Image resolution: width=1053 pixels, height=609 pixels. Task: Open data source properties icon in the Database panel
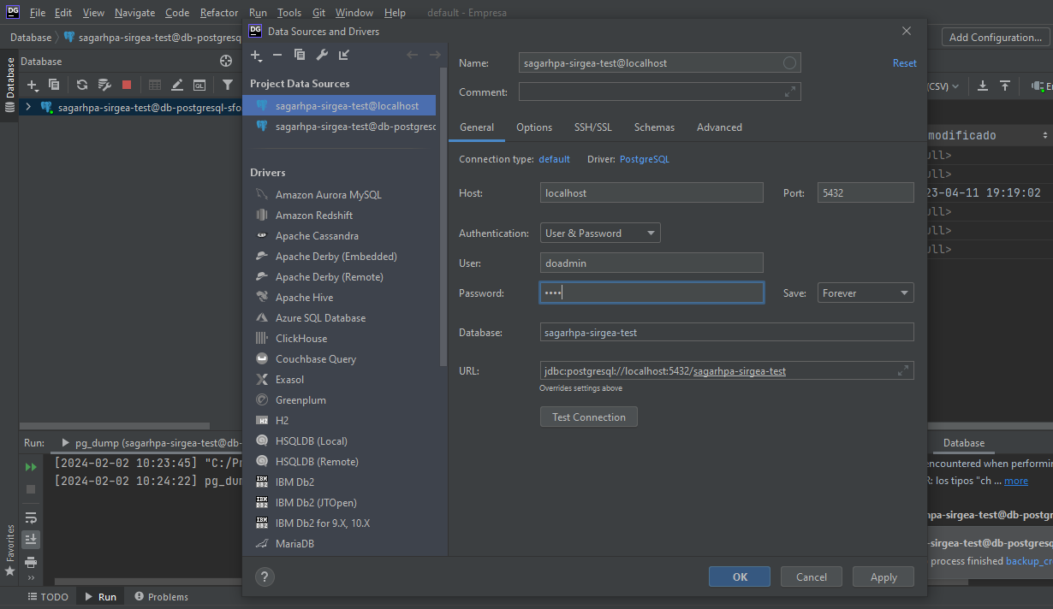click(104, 85)
